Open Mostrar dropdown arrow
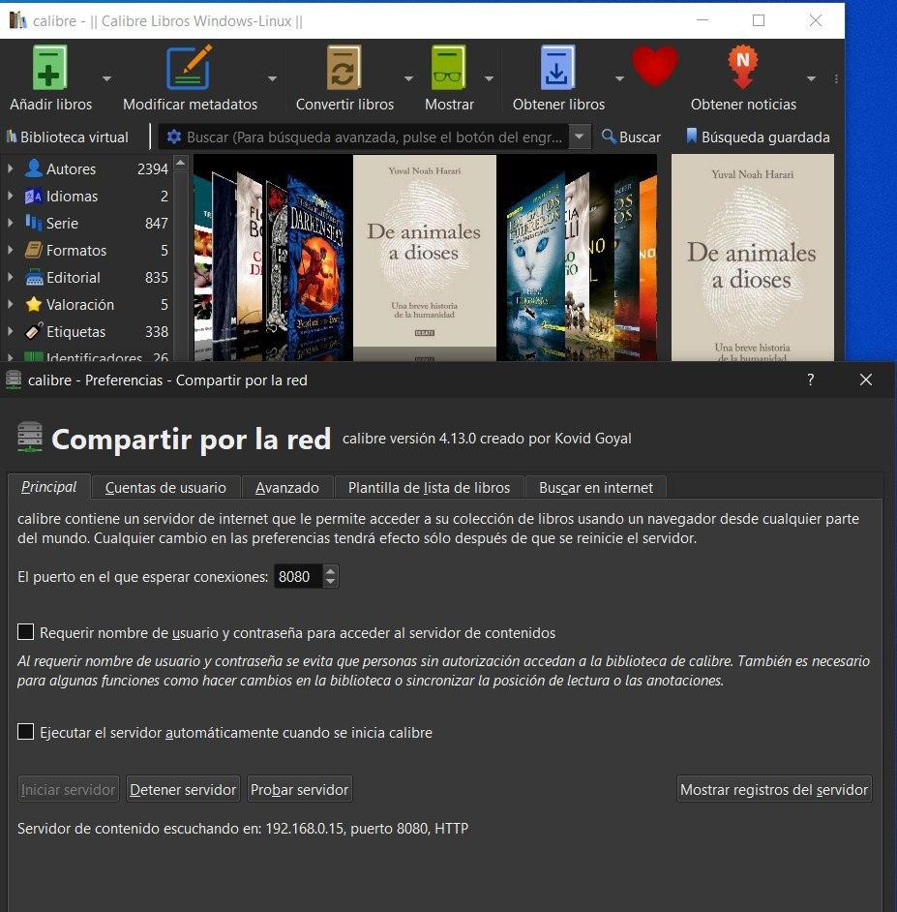The image size is (897, 912). (489, 78)
